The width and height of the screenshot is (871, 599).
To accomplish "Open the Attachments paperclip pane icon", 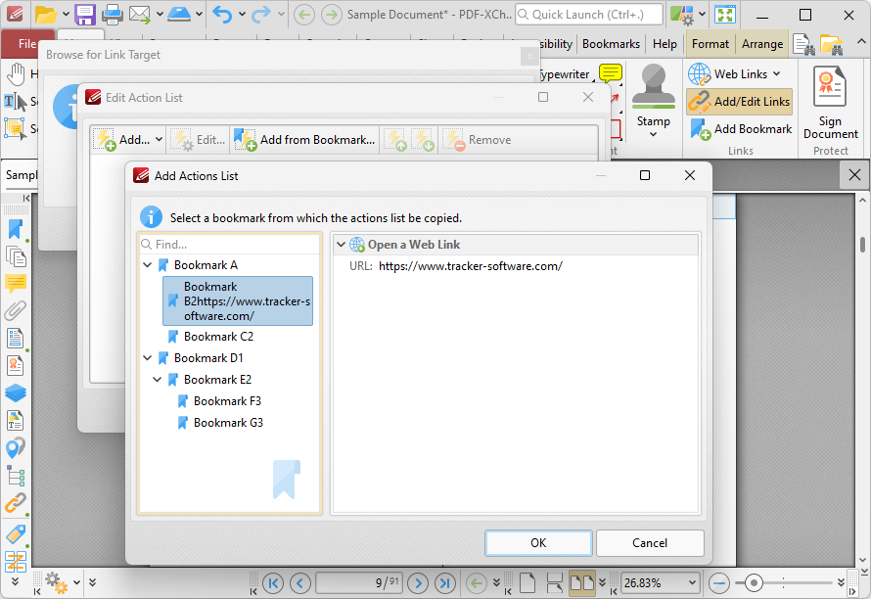I will click(16, 311).
